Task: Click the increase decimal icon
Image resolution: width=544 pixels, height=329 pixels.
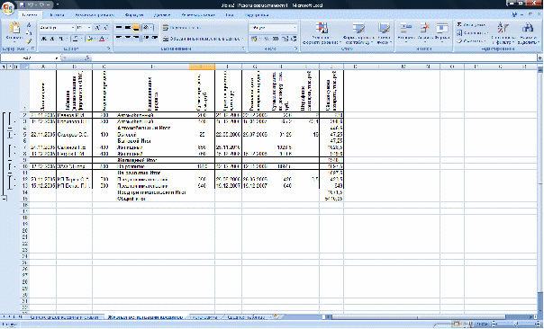Action: click(x=285, y=39)
